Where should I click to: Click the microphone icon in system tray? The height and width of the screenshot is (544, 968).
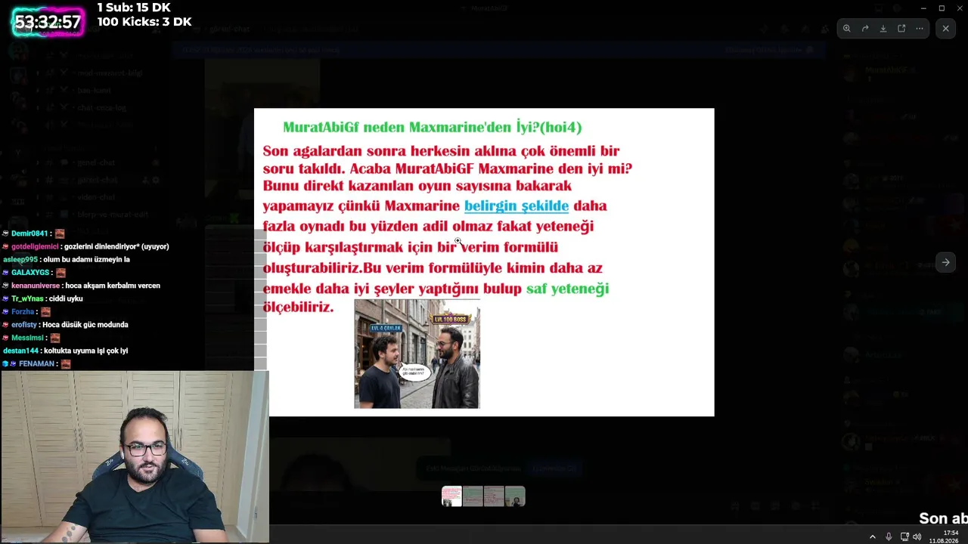889,536
